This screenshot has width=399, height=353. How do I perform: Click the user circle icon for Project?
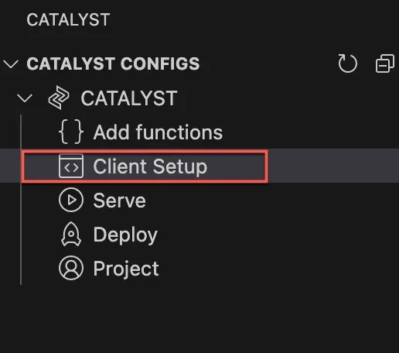pos(71,268)
